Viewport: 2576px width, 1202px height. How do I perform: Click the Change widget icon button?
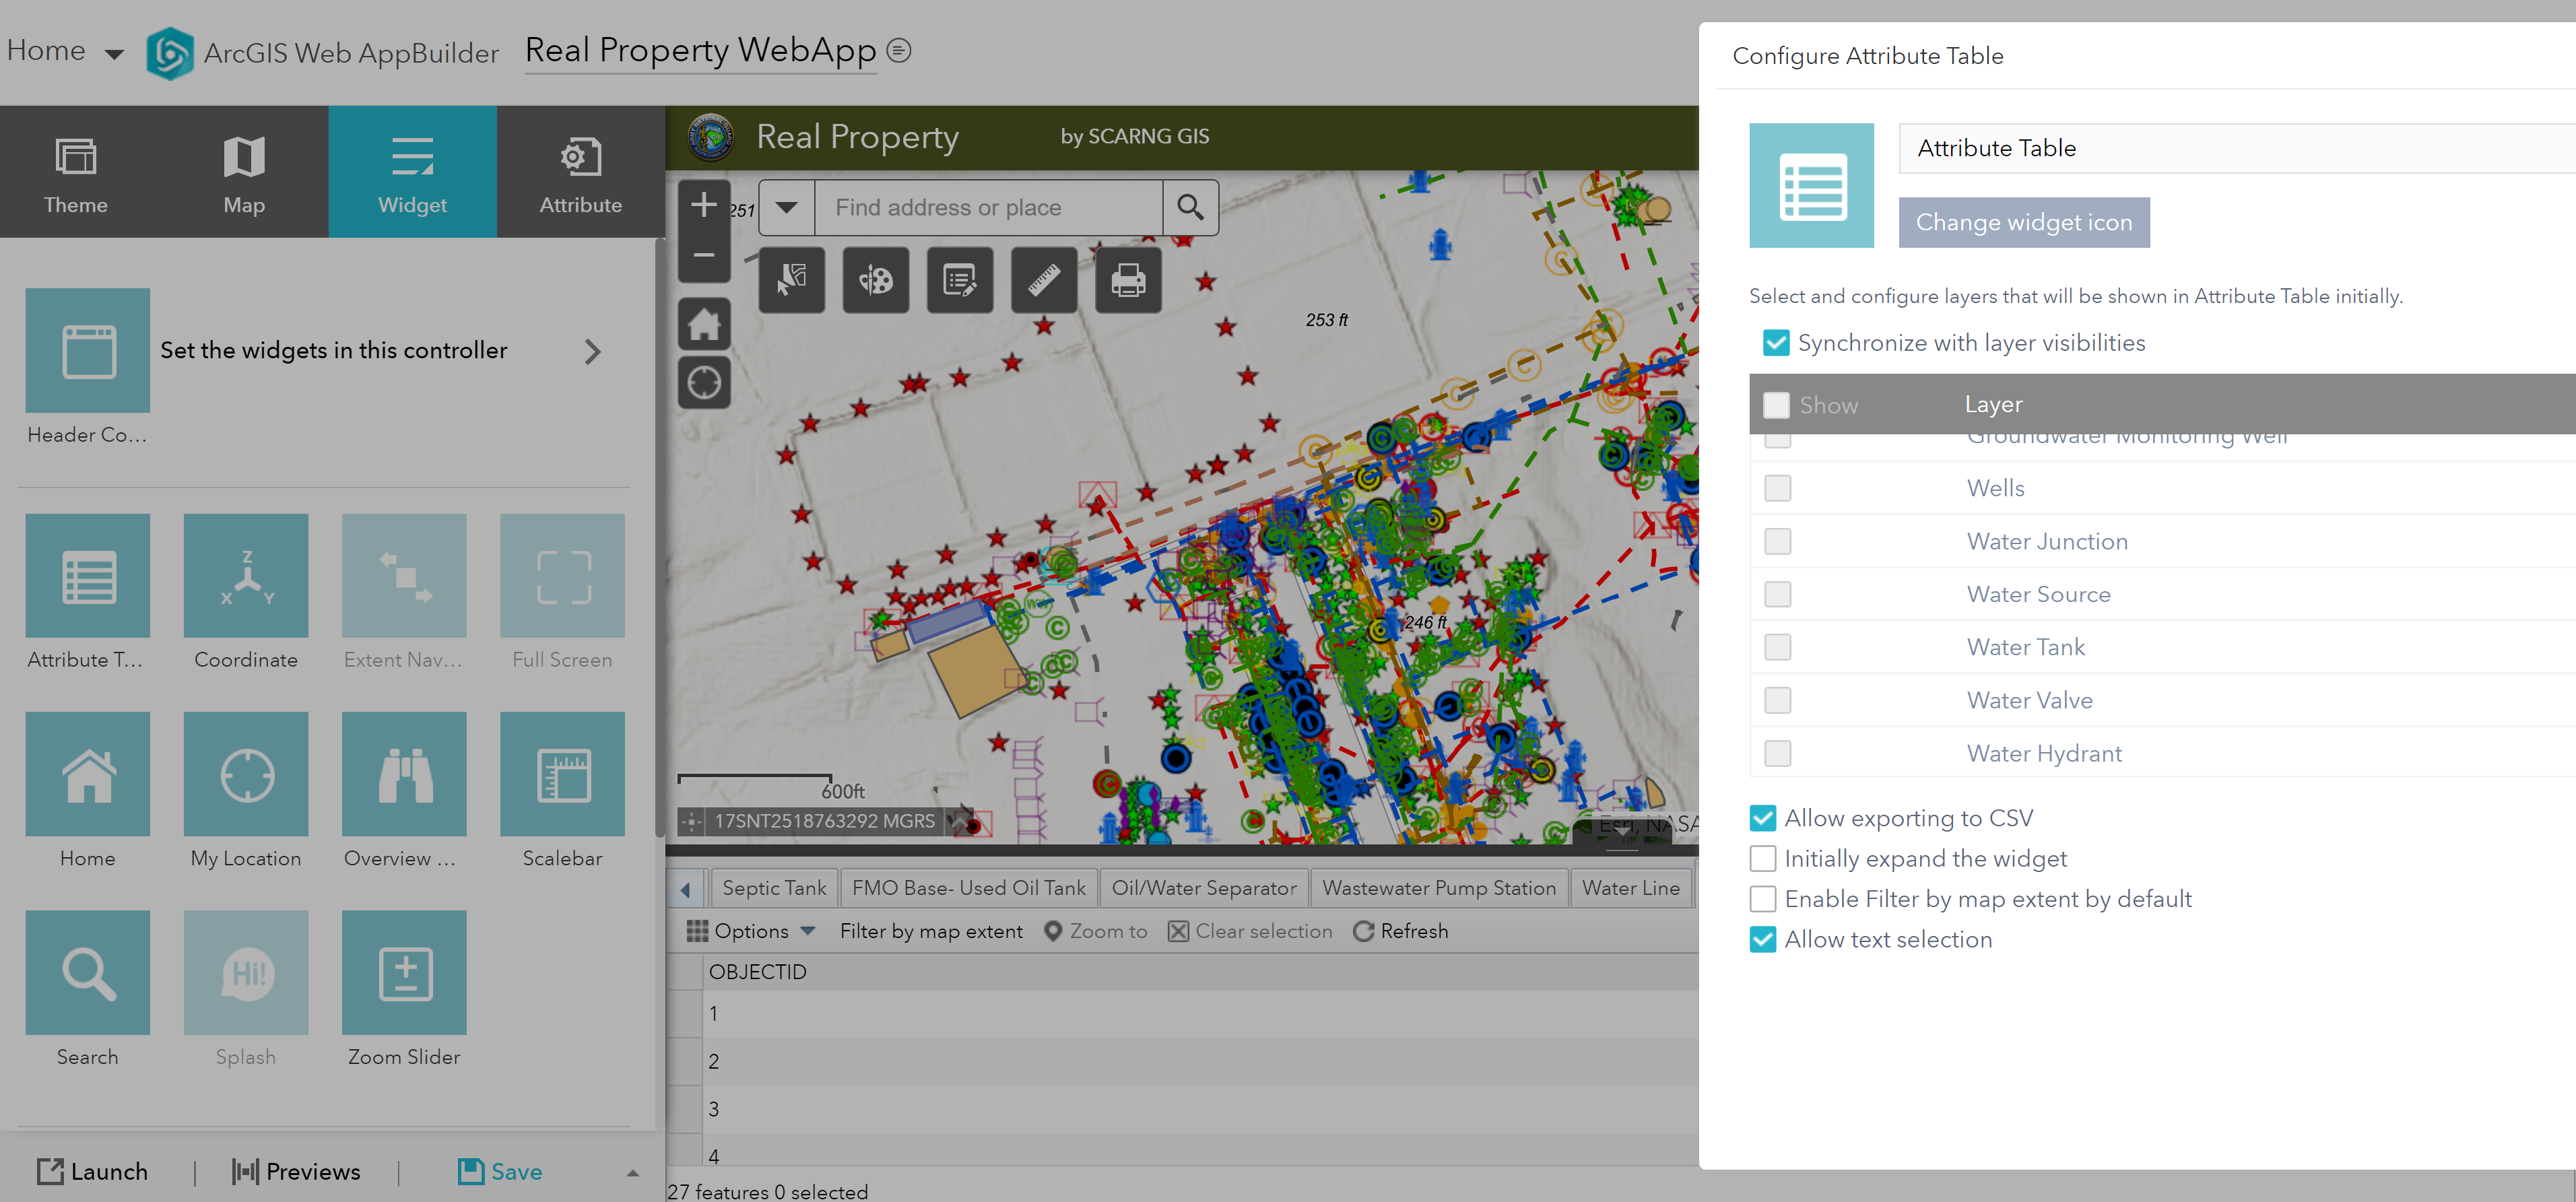pos(2024,222)
